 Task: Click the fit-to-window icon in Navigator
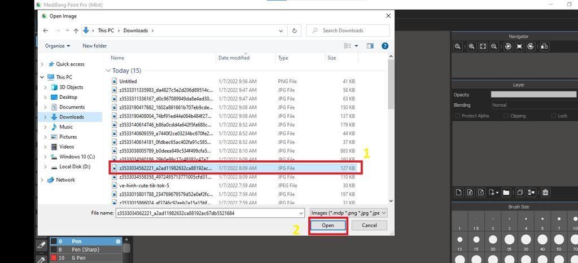(483, 46)
